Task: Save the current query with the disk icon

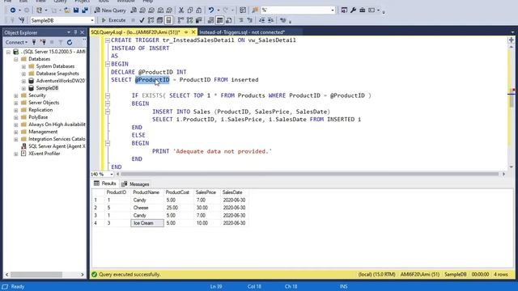Action: (76, 11)
